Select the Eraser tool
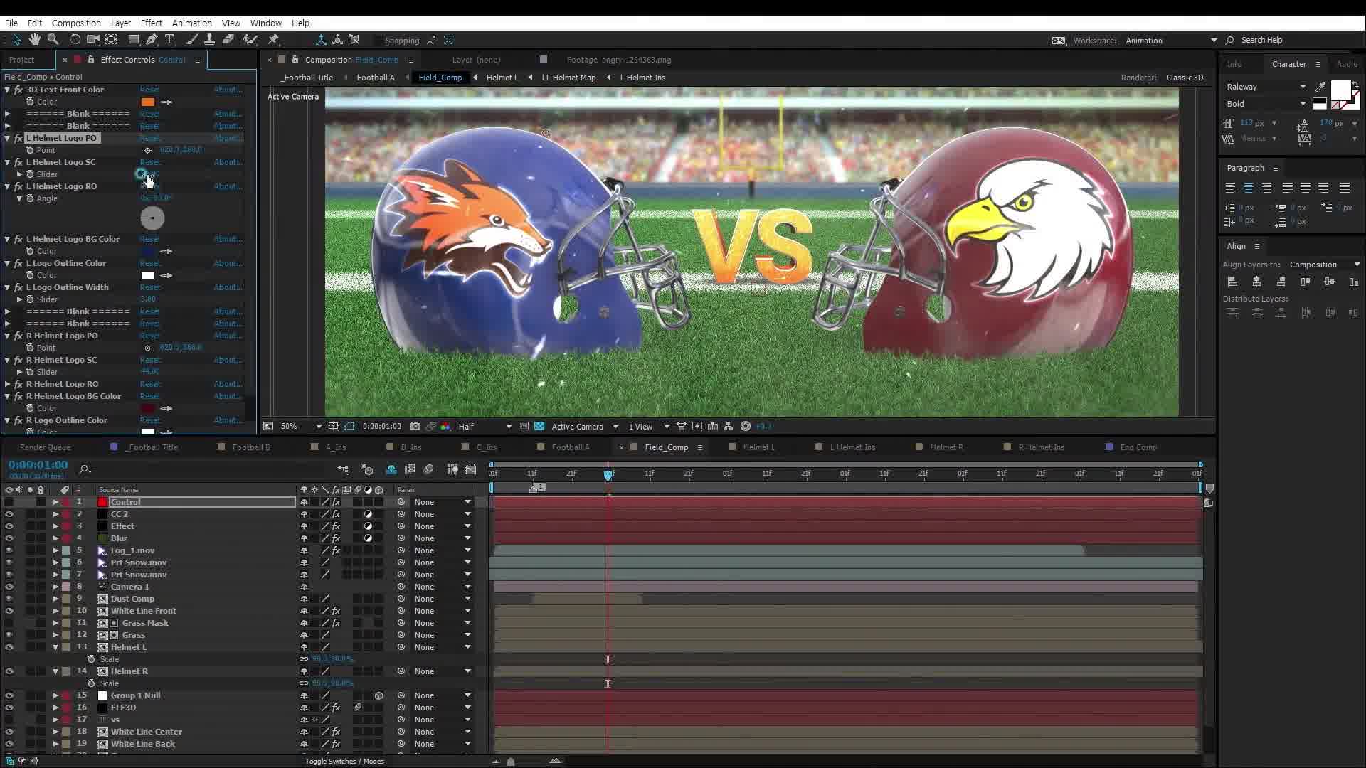 point(228,40)
